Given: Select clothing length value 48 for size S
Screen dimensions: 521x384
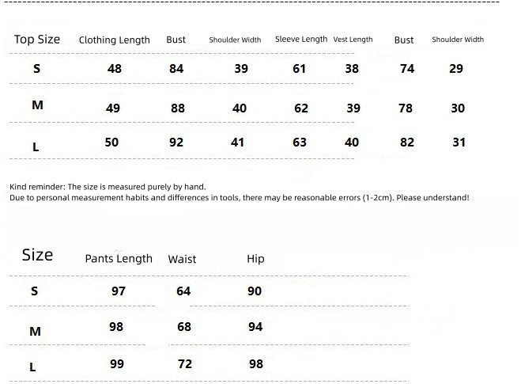Looking at the screenshot, I should [115, 69].
